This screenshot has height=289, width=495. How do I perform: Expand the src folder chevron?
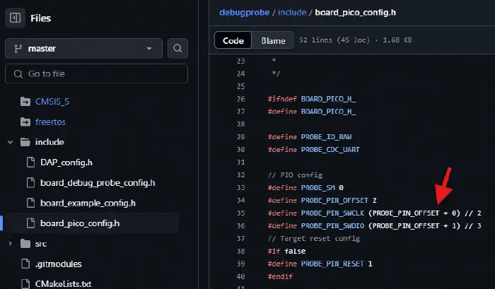click(10, 244)
